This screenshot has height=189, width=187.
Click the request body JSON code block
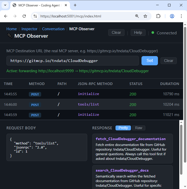(47, 148)
